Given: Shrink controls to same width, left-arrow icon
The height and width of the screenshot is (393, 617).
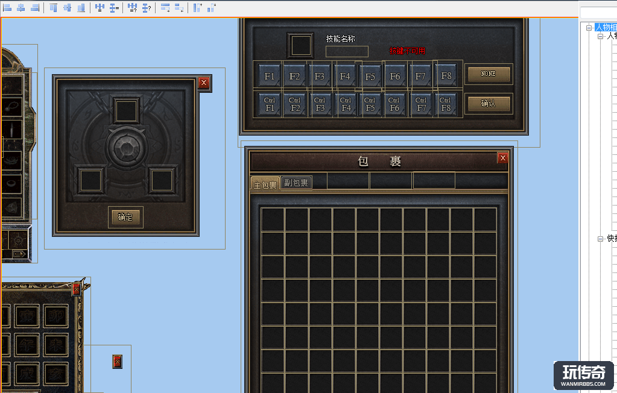Looking at the screenshot, I should (179, 7).
